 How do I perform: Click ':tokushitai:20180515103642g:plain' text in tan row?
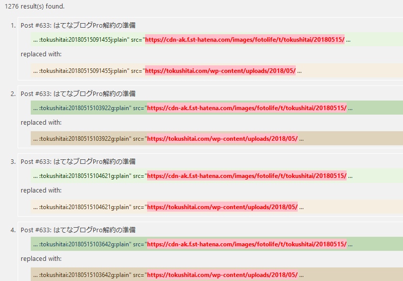85,275
